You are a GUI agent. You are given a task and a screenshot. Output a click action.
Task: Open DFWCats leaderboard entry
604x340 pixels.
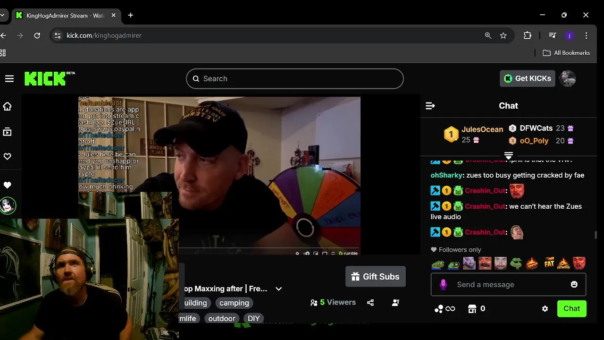coord(541,128)
